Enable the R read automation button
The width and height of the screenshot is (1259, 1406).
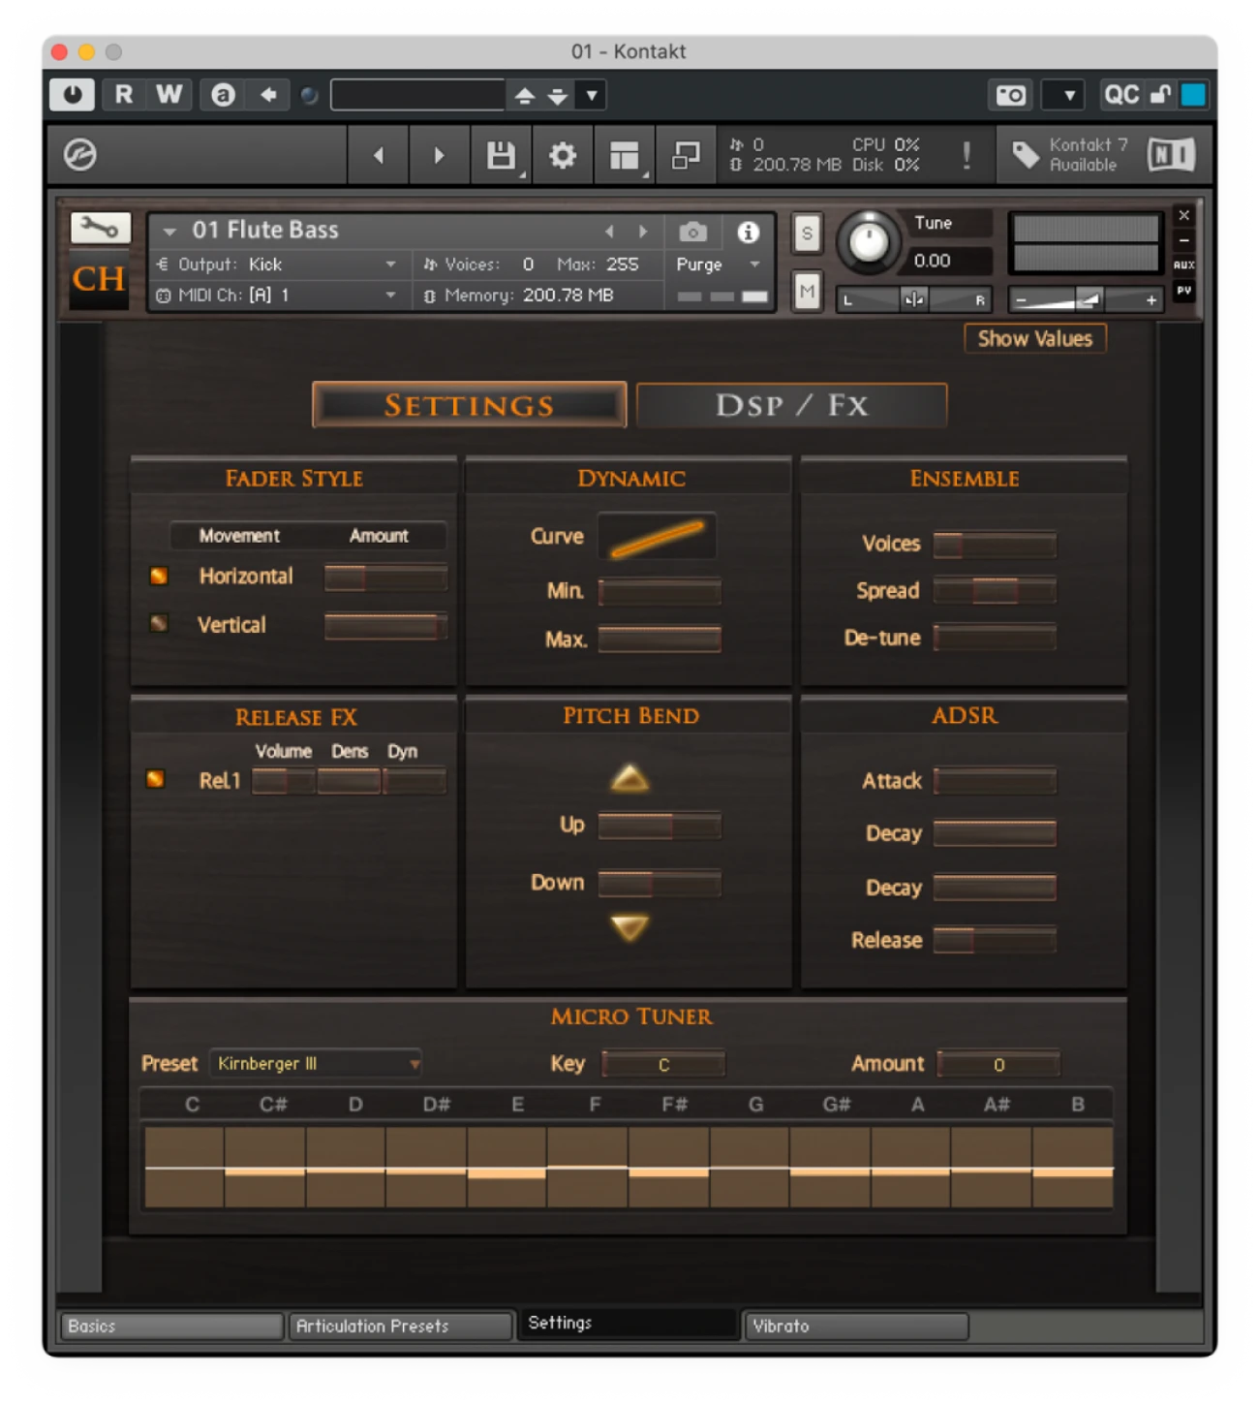tap(124, 94)
